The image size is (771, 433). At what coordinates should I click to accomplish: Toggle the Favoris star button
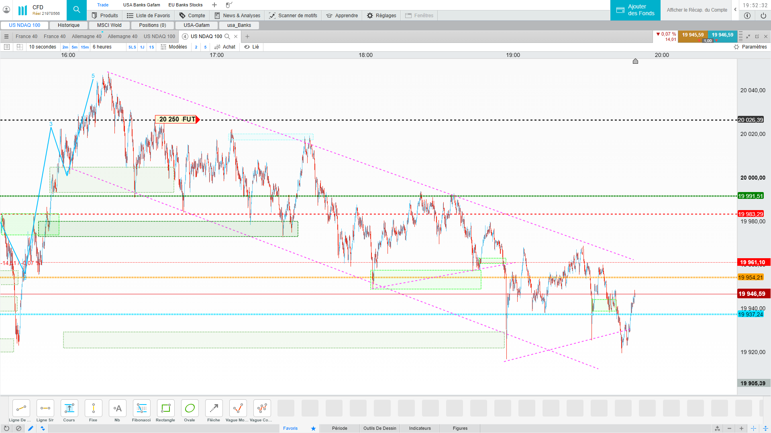pyautogui.click(x=313, y=428)
